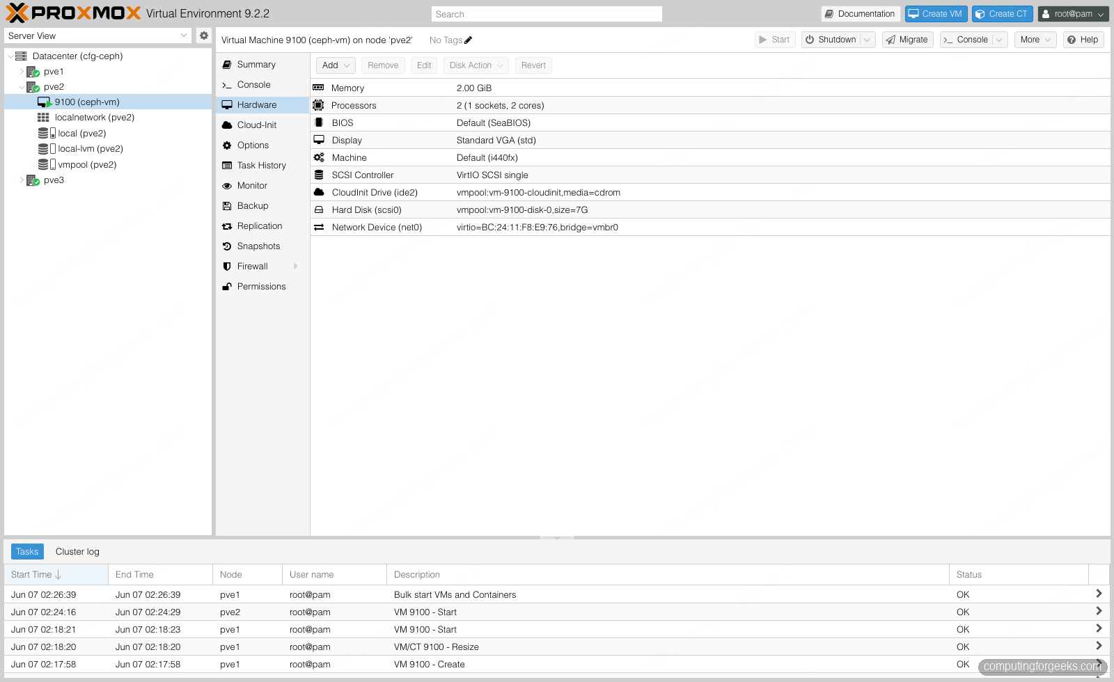This screenshot has height=682, width=1114.
Task: Sort tasks by Start Time column
Action: [x=56, y=575]
